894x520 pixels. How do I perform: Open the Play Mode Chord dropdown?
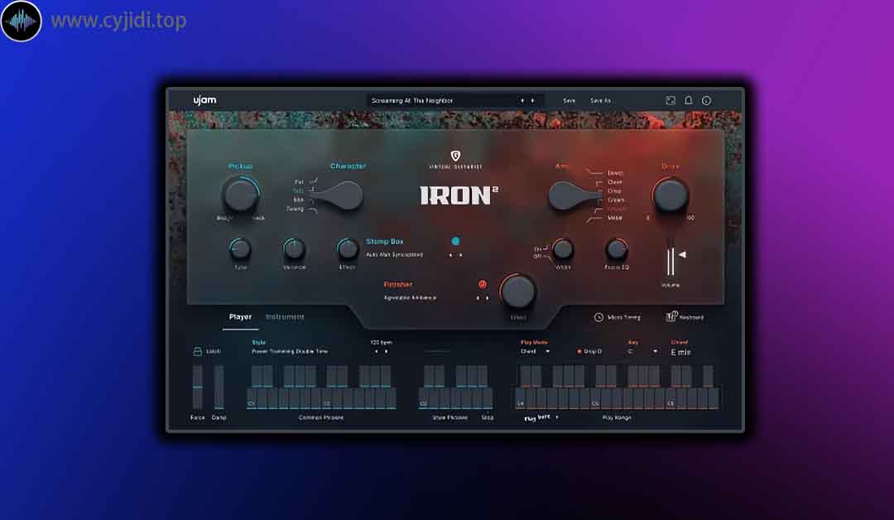point(535,351)
